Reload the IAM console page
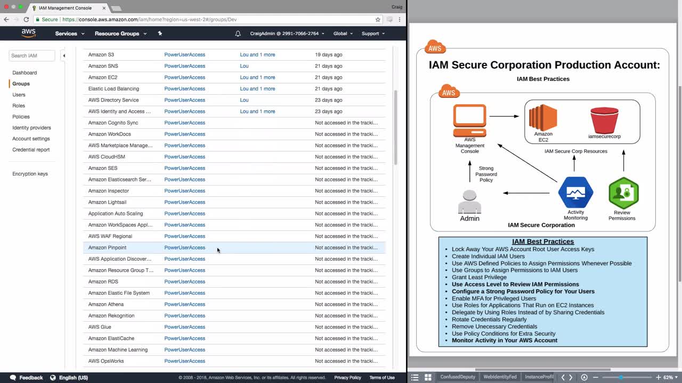The height and width of the screenshot is (383, 682). tap(26, 20)
